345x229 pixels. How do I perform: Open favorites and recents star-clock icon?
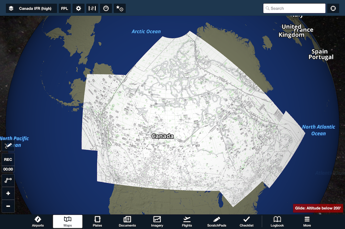coord(119,8)
